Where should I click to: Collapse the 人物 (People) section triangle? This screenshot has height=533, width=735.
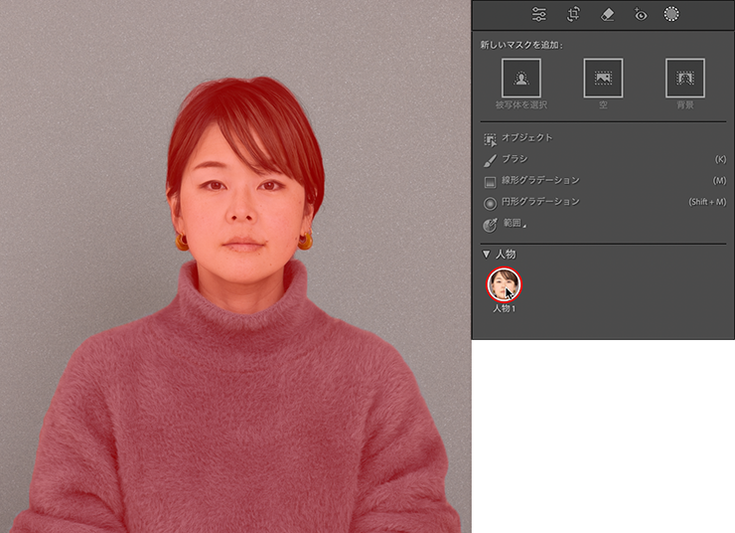click(486, 255)
